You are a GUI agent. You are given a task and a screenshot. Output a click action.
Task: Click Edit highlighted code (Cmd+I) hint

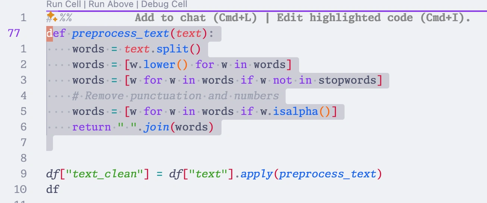click(x=374, y=18)
